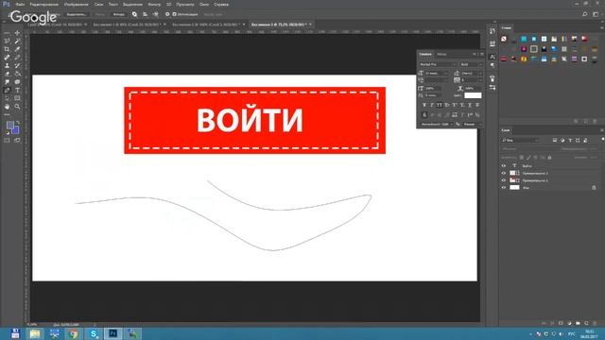Image resolution: width=605 pixels, height=340 pixels.
Task: Hide the Прямоугольник 1 layer
Action: [504, 180]
